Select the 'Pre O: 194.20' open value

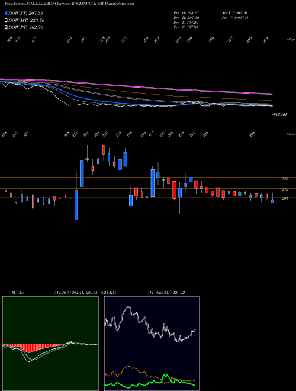186,13
